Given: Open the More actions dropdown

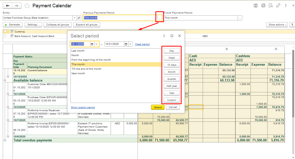Looking at the screenshot, I should (x=277, y=25).
